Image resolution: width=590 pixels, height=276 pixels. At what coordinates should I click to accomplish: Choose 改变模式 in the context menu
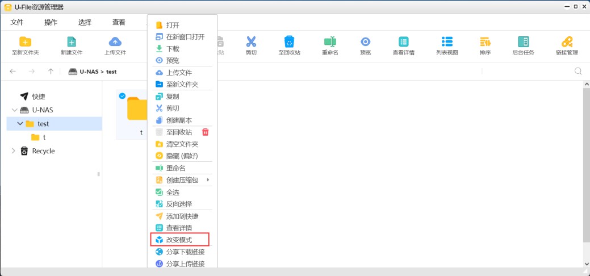point(179,240)
